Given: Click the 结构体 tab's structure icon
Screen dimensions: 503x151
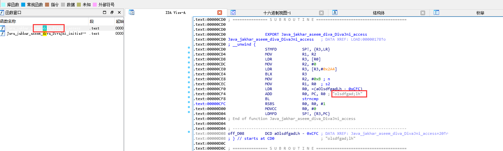Looking at the screenshot, I should pos(335,13).
